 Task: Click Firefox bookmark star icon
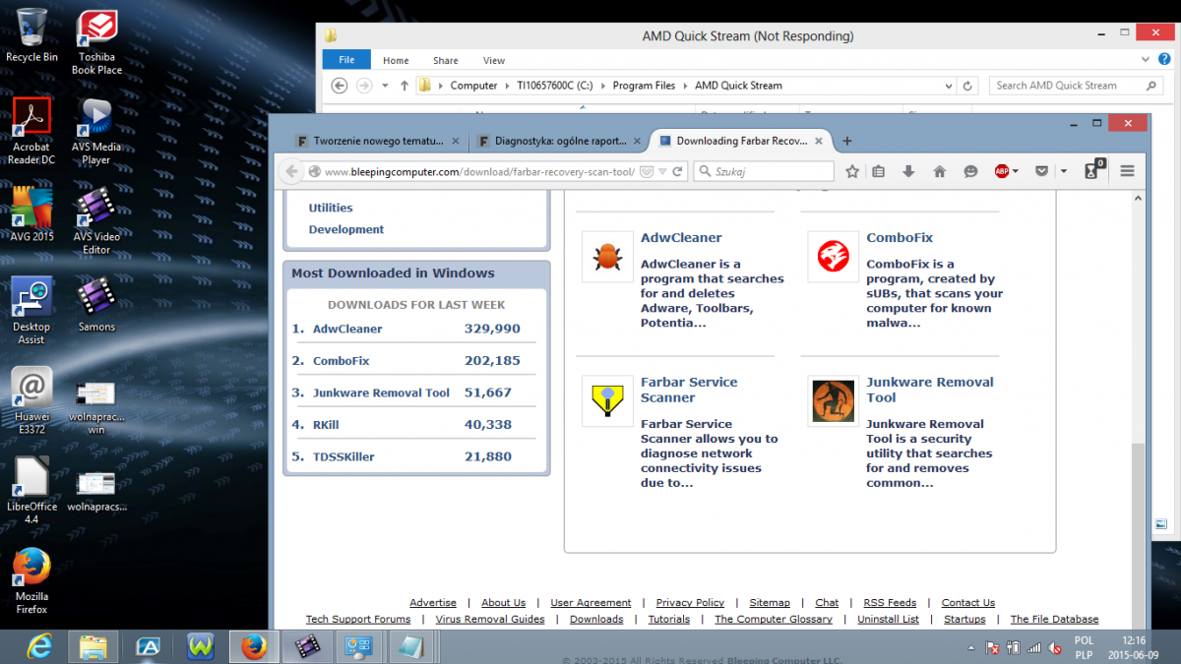tap(852, 171)
